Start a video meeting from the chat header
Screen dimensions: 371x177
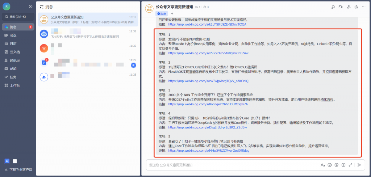coord(341,7)
